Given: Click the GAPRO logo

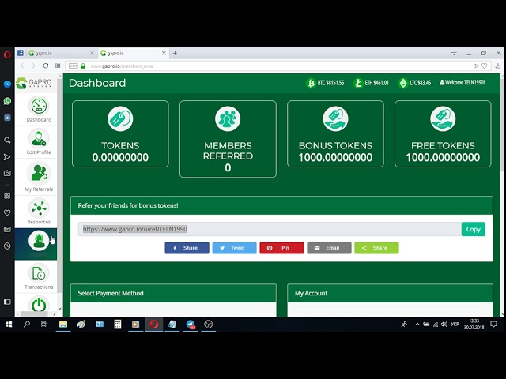Looking at the screenshot, I should [x=34, y=83].
